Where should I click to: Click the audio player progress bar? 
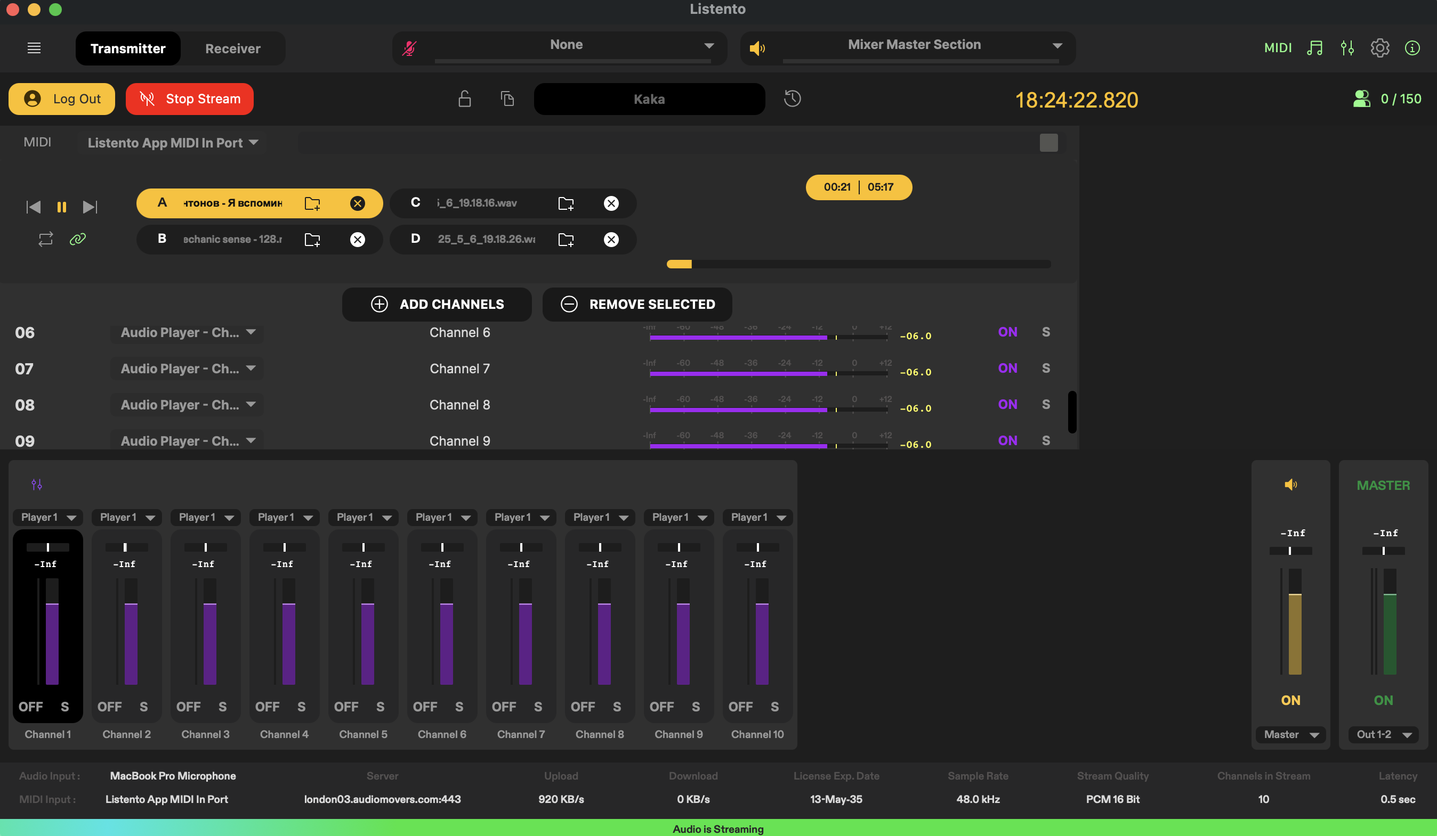[858, 264]
